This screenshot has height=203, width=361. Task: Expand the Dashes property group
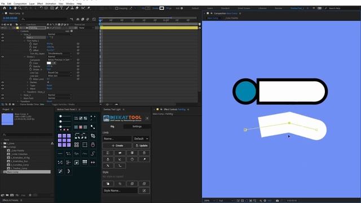coord(28,82)
